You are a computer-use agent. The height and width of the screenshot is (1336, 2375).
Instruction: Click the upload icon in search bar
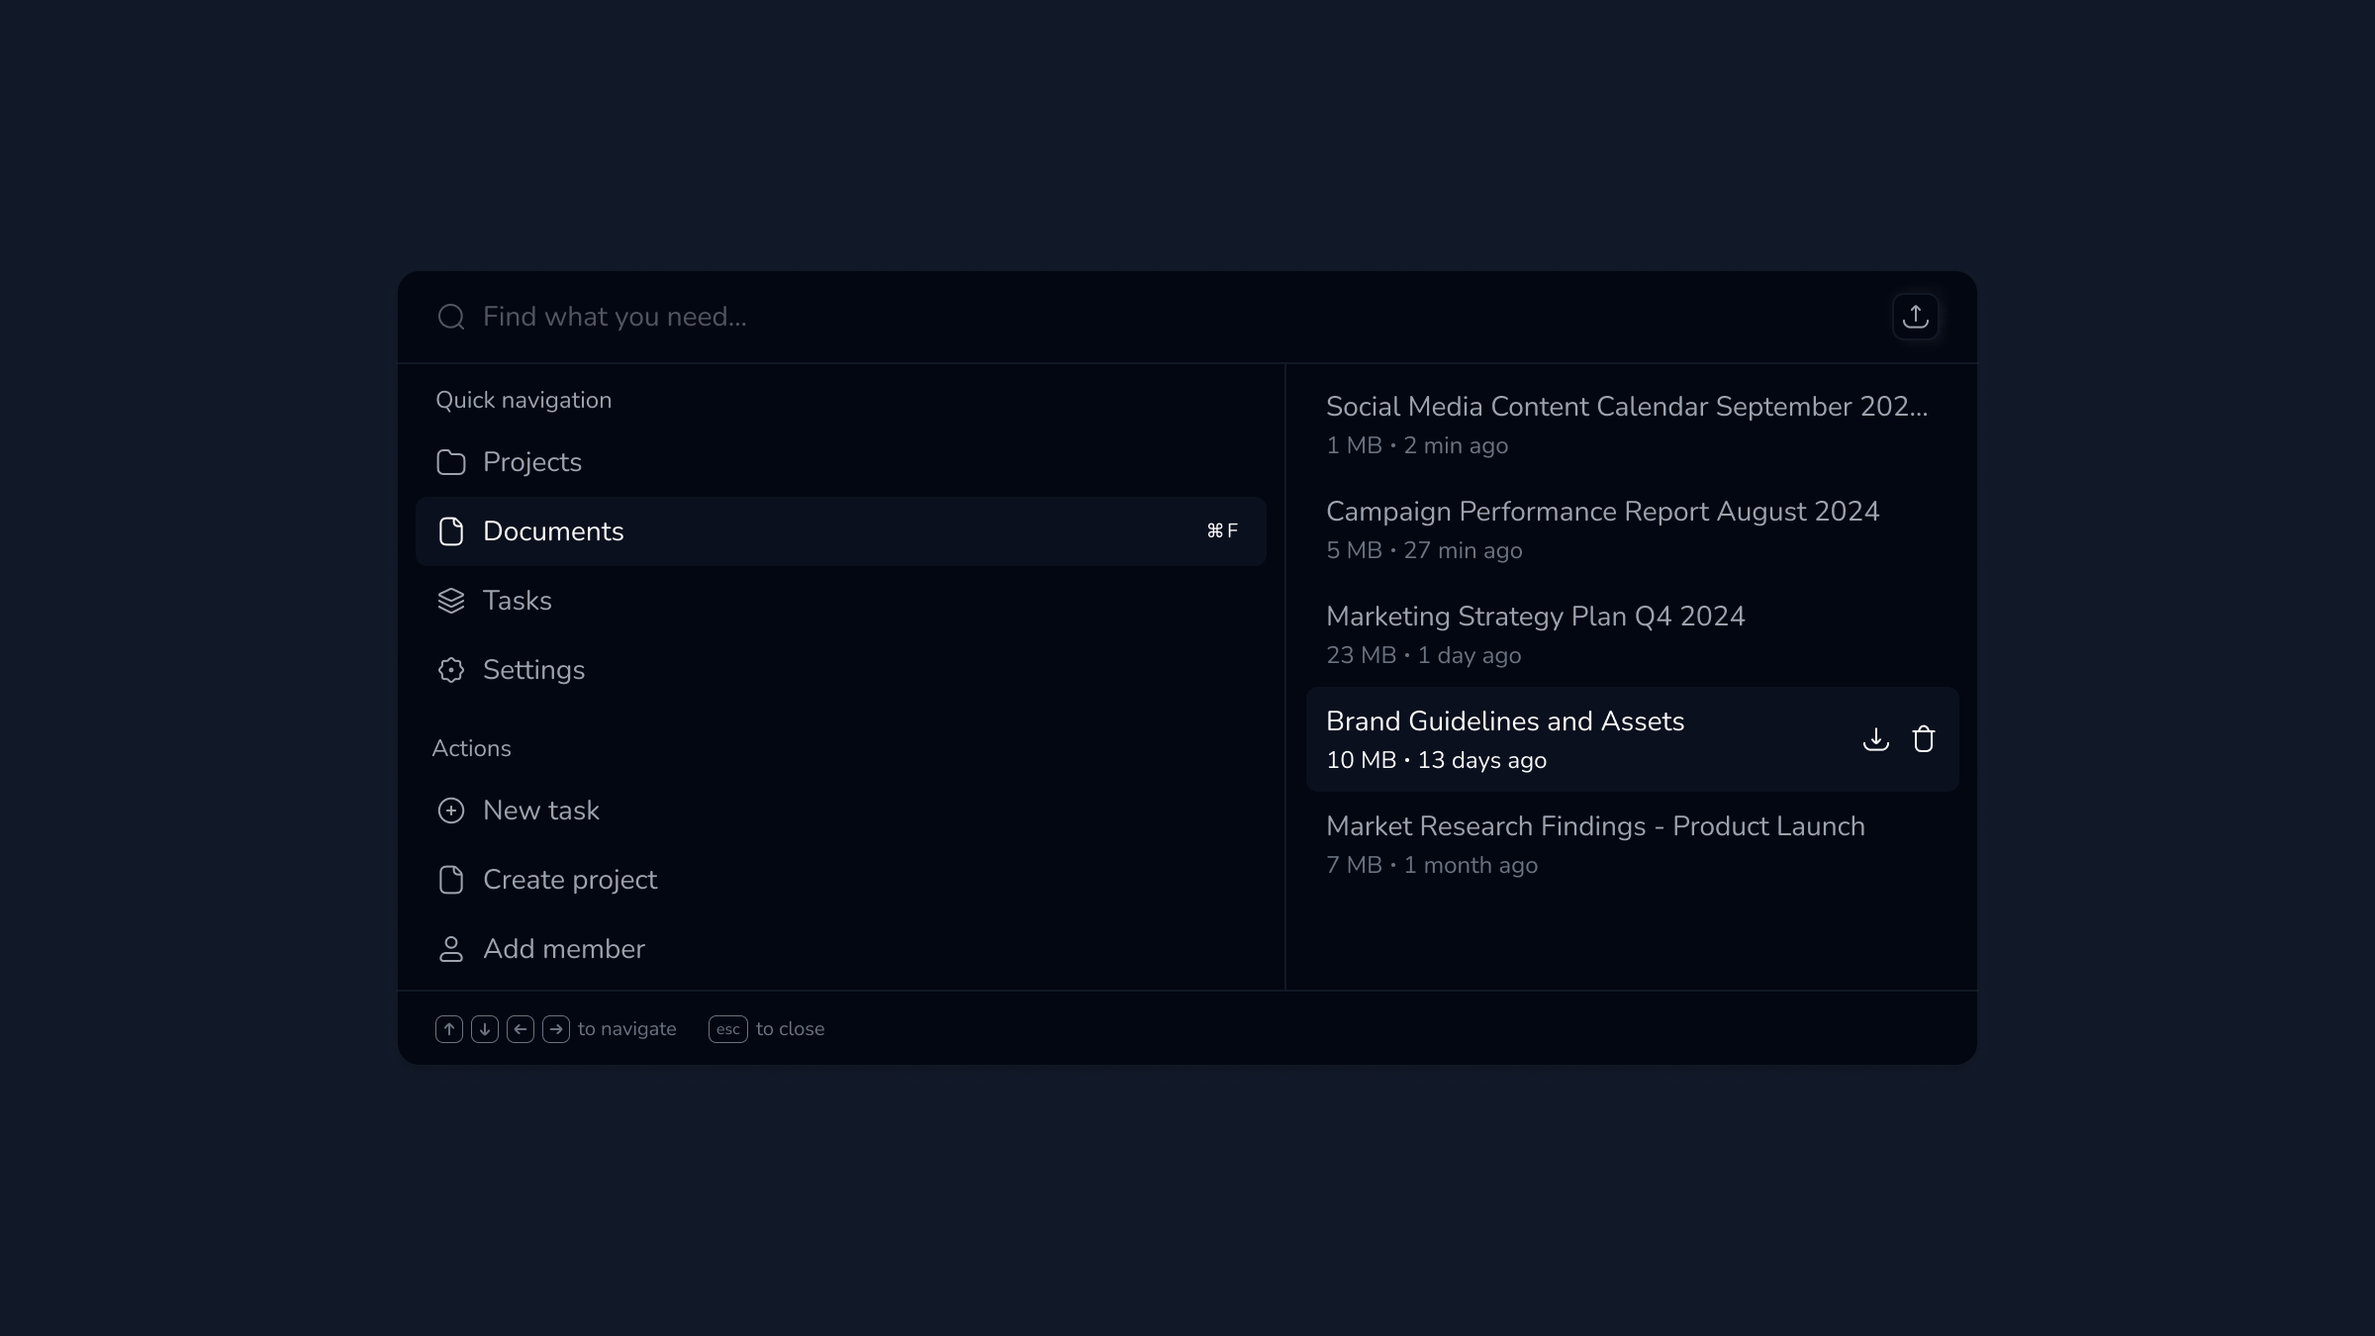[1915, 317]
